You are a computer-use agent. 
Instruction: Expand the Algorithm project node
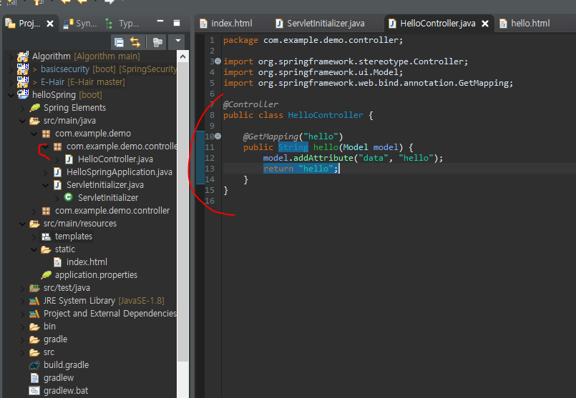coord(11,56)
